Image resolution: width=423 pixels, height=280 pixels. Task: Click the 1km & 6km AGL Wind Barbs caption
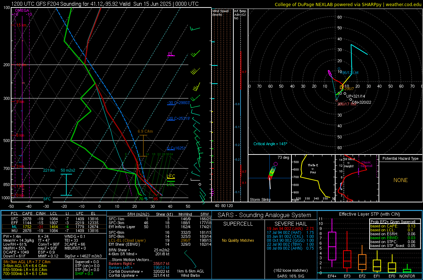[x=190, y=273]
